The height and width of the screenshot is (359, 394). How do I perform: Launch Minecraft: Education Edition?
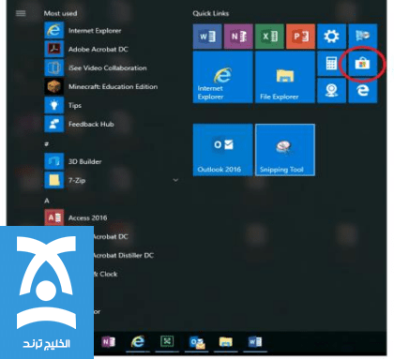101,86
